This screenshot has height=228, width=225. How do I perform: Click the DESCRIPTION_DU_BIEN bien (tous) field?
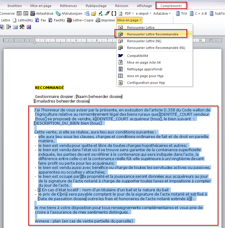pyautogui.click(x=68, y=123)
